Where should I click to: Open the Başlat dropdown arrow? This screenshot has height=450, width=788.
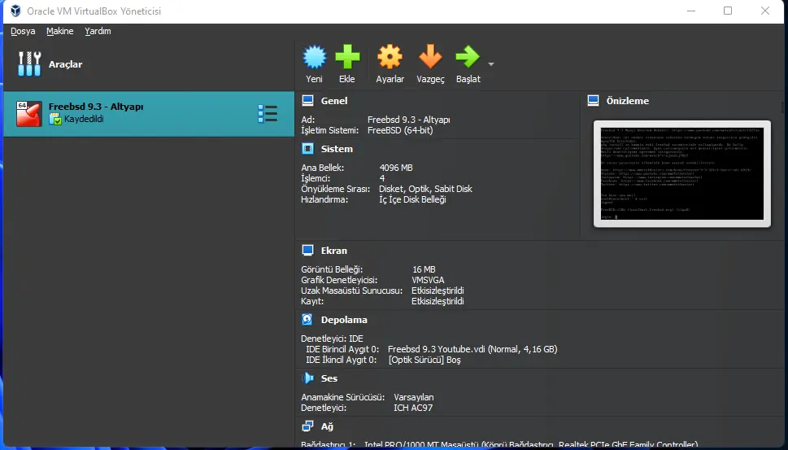(x=491, y=64)
